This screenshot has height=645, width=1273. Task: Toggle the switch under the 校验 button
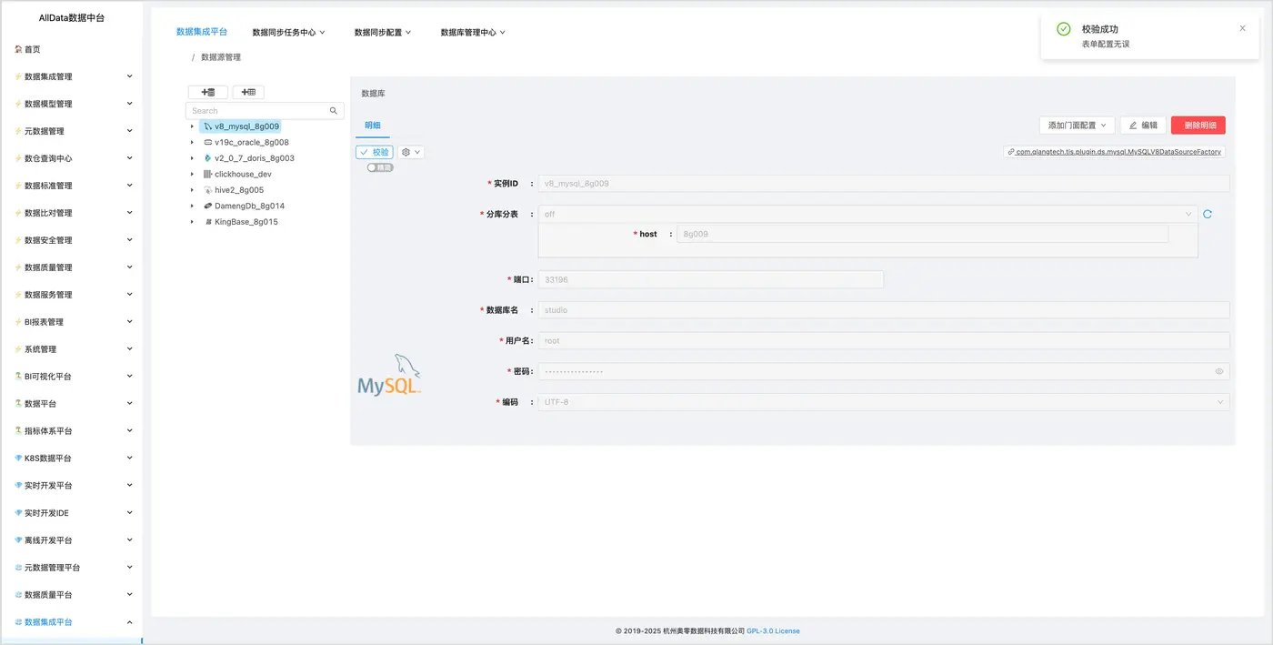pyautogui.click(x=380, y=167)
